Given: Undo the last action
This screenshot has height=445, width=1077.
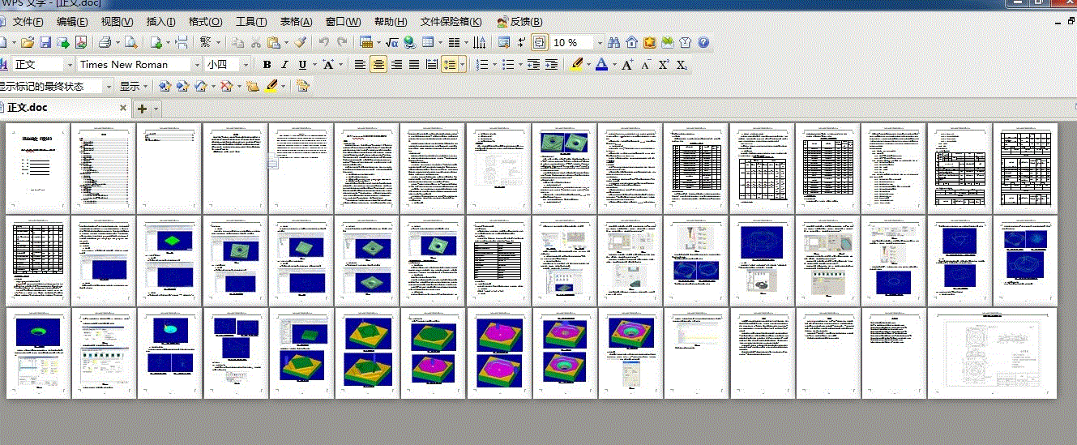Looking at the screenshot, I should 324,42.
